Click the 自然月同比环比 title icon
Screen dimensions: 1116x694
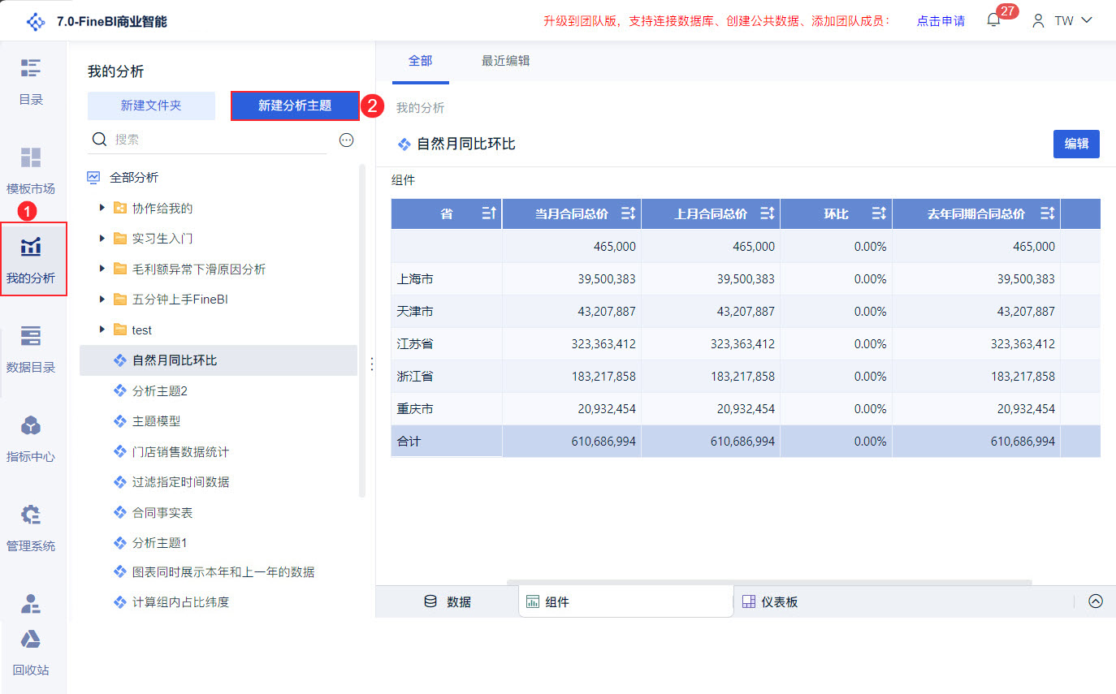pos(404,144)
